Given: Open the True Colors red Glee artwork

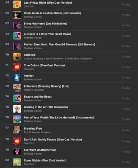Looking at the screenshot, I should pos(17,67).
